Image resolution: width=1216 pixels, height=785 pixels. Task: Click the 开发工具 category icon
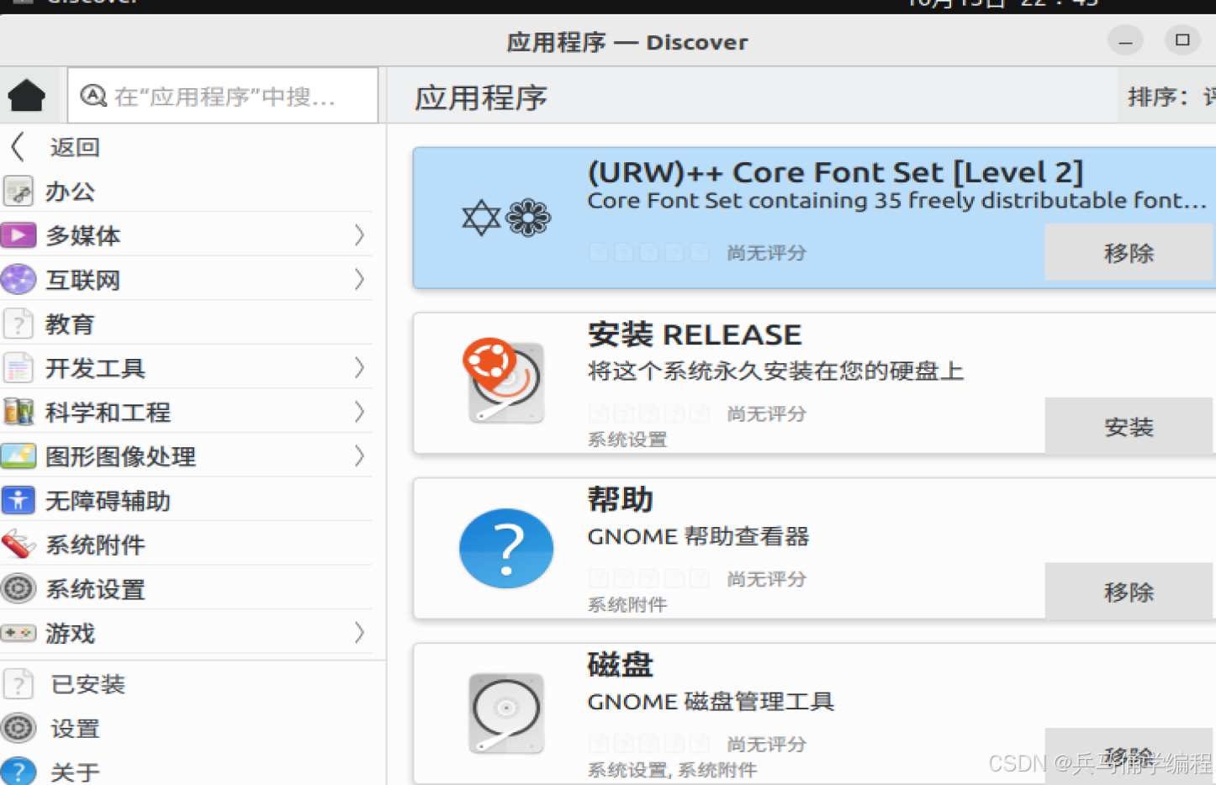pyautogui.click(x=19, y=368)
